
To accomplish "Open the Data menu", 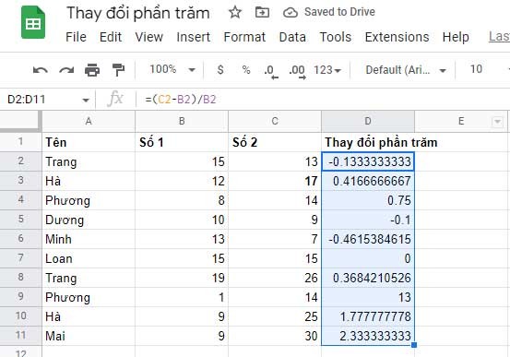I will click(x=292, y=37).
